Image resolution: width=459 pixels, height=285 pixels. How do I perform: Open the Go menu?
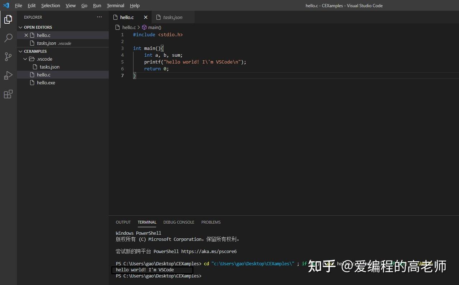(84, 5)
